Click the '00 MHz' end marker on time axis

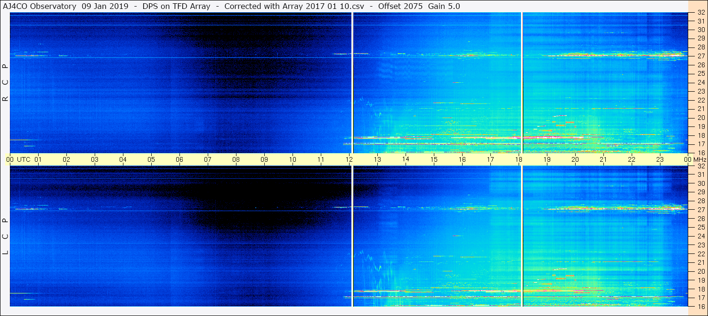point(694,159)
